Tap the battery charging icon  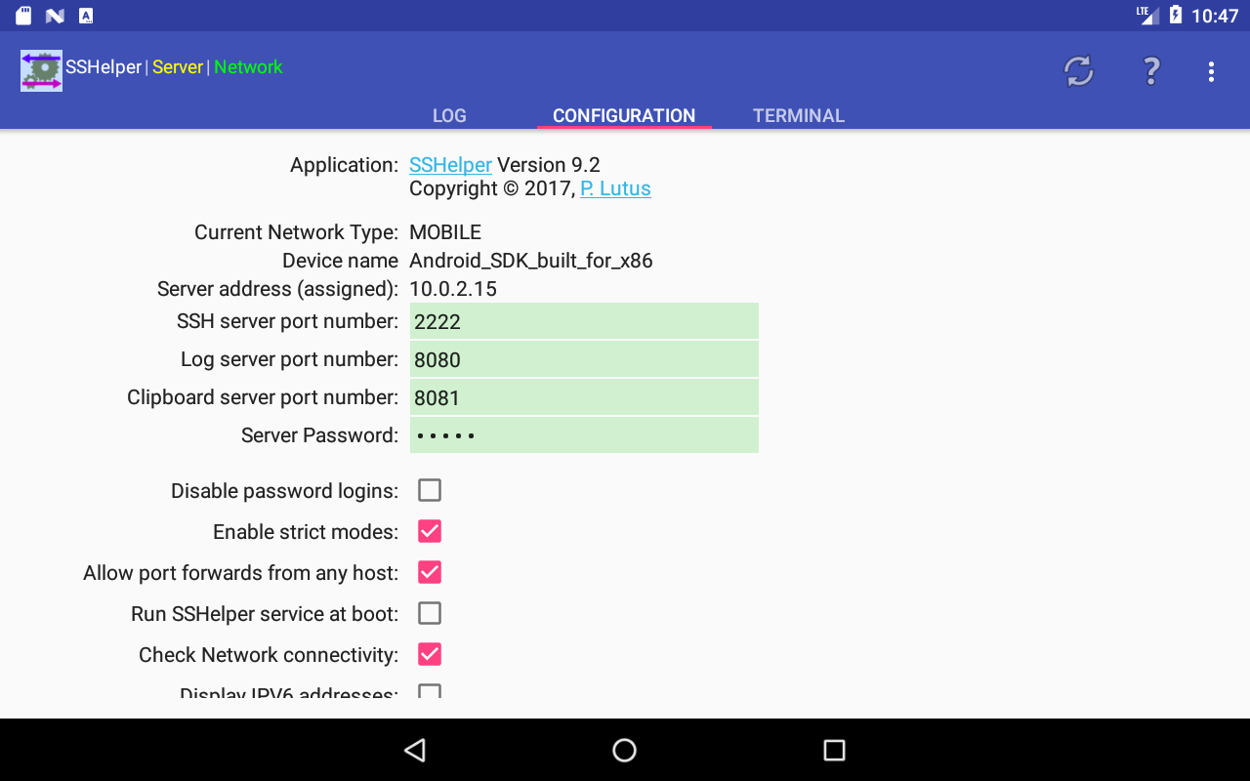click(1175, 16)
